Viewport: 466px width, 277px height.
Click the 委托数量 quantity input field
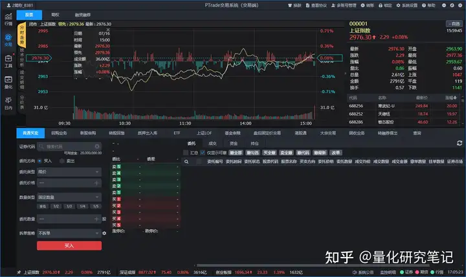[69, 219]
